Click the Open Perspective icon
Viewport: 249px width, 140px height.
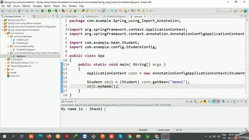tap(235, 11)
